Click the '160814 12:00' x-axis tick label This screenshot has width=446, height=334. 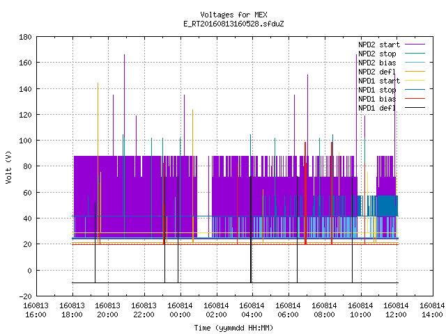[x=397, y=310]
